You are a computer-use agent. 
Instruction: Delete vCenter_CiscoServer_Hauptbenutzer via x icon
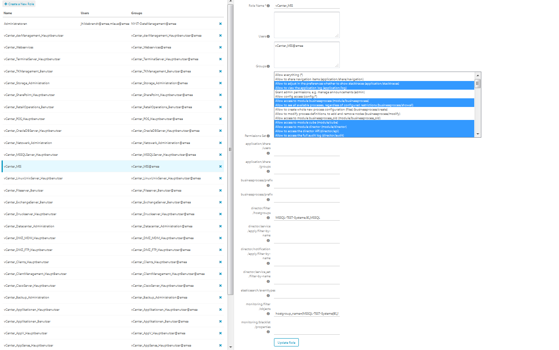220,286
